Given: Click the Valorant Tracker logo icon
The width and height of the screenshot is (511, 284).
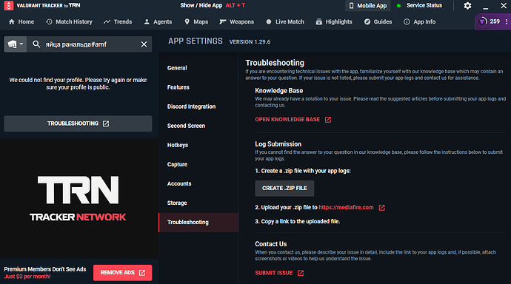Looking at the screenshot, I should pyautogui.click(x=8, y=5).
